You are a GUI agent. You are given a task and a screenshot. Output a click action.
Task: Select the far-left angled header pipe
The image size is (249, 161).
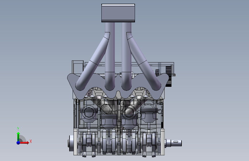[x=92, y=62]
